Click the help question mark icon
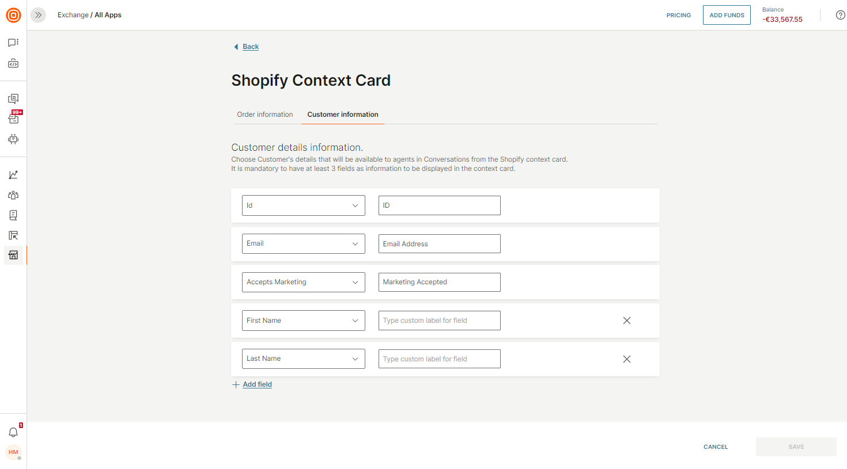This screenshot has width=847, height=469. (x=840, y=15)
